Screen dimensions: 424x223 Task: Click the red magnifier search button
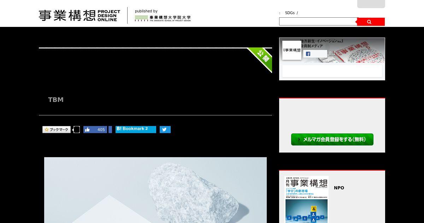coord(371,22)
